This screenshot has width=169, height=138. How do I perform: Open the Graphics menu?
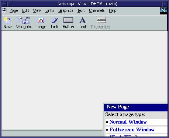pyautogui.click(x=66, y=11)
